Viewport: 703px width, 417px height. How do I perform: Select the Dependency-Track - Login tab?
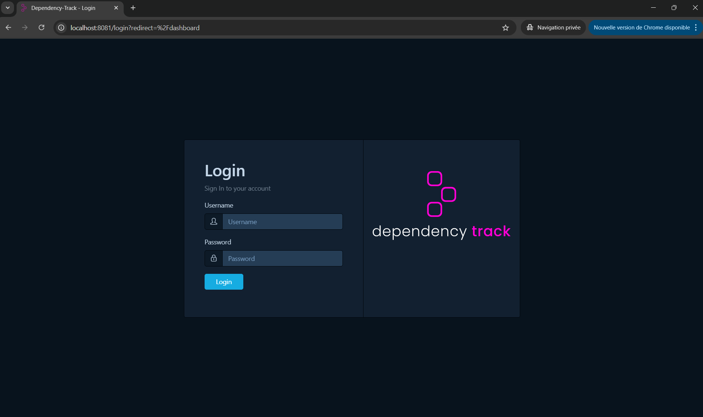pos(70,8)
